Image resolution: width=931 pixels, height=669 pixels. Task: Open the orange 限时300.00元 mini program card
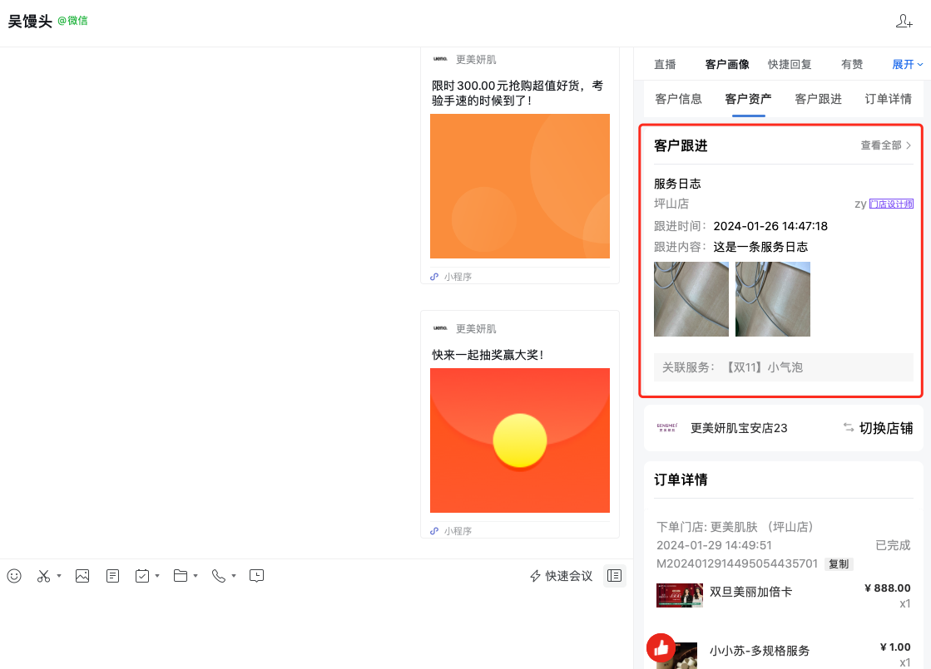pos(519,166)
